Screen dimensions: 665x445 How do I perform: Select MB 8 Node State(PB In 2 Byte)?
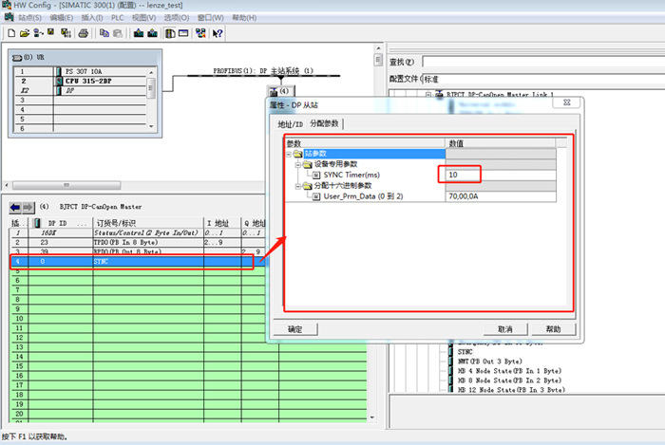509,380
